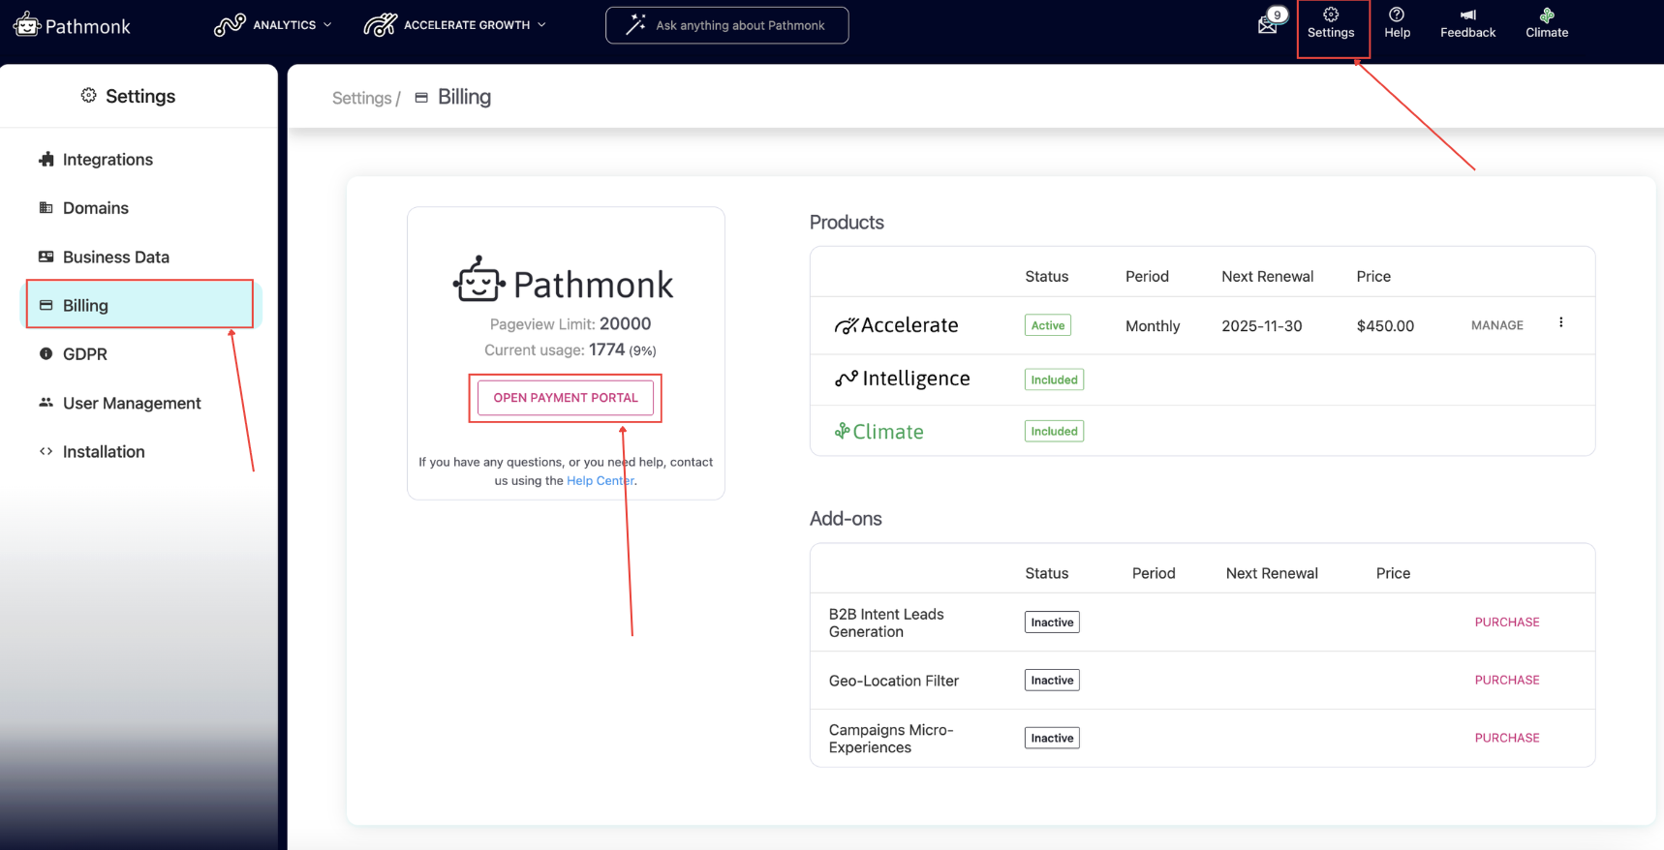Click the Active status badge
Image resolution: width=1664 pixels, height=850 pixels.
1047,325
